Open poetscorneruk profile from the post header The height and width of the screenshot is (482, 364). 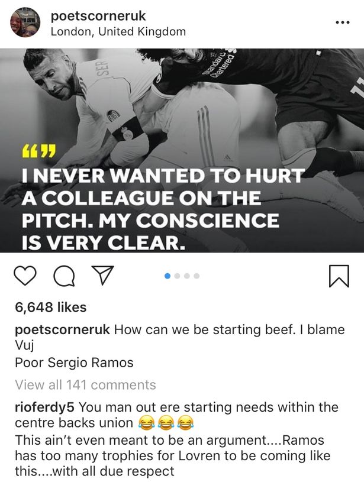[98, 16]
